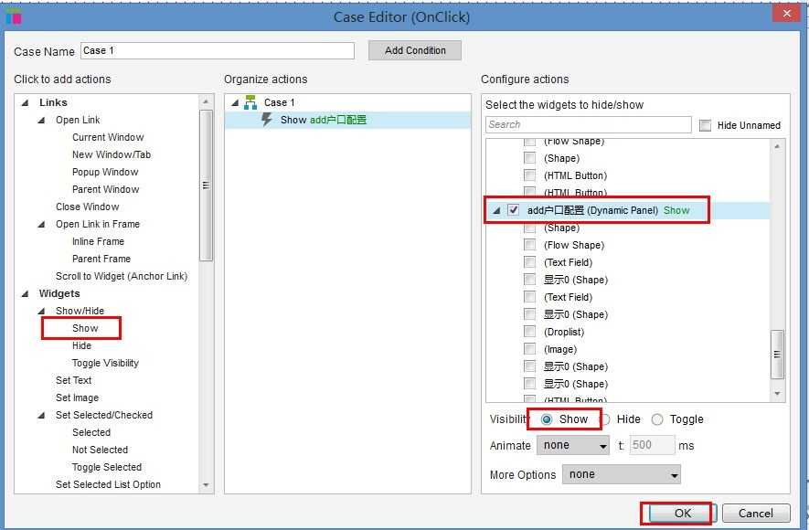Uncheck the add户口配置 Dynamic Panel checkbox
The height and width of the screenshot is (530, 809).
pos(513,210)
